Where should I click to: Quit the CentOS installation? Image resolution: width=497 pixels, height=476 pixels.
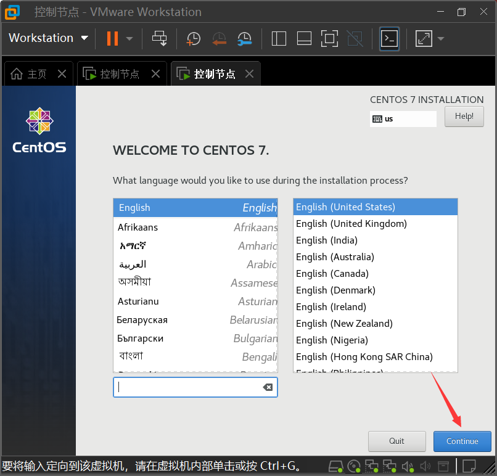(397, 441)
